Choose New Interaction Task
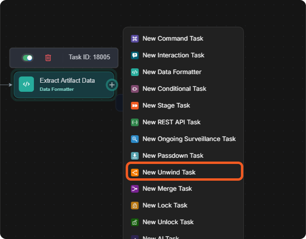 (183, 55)
